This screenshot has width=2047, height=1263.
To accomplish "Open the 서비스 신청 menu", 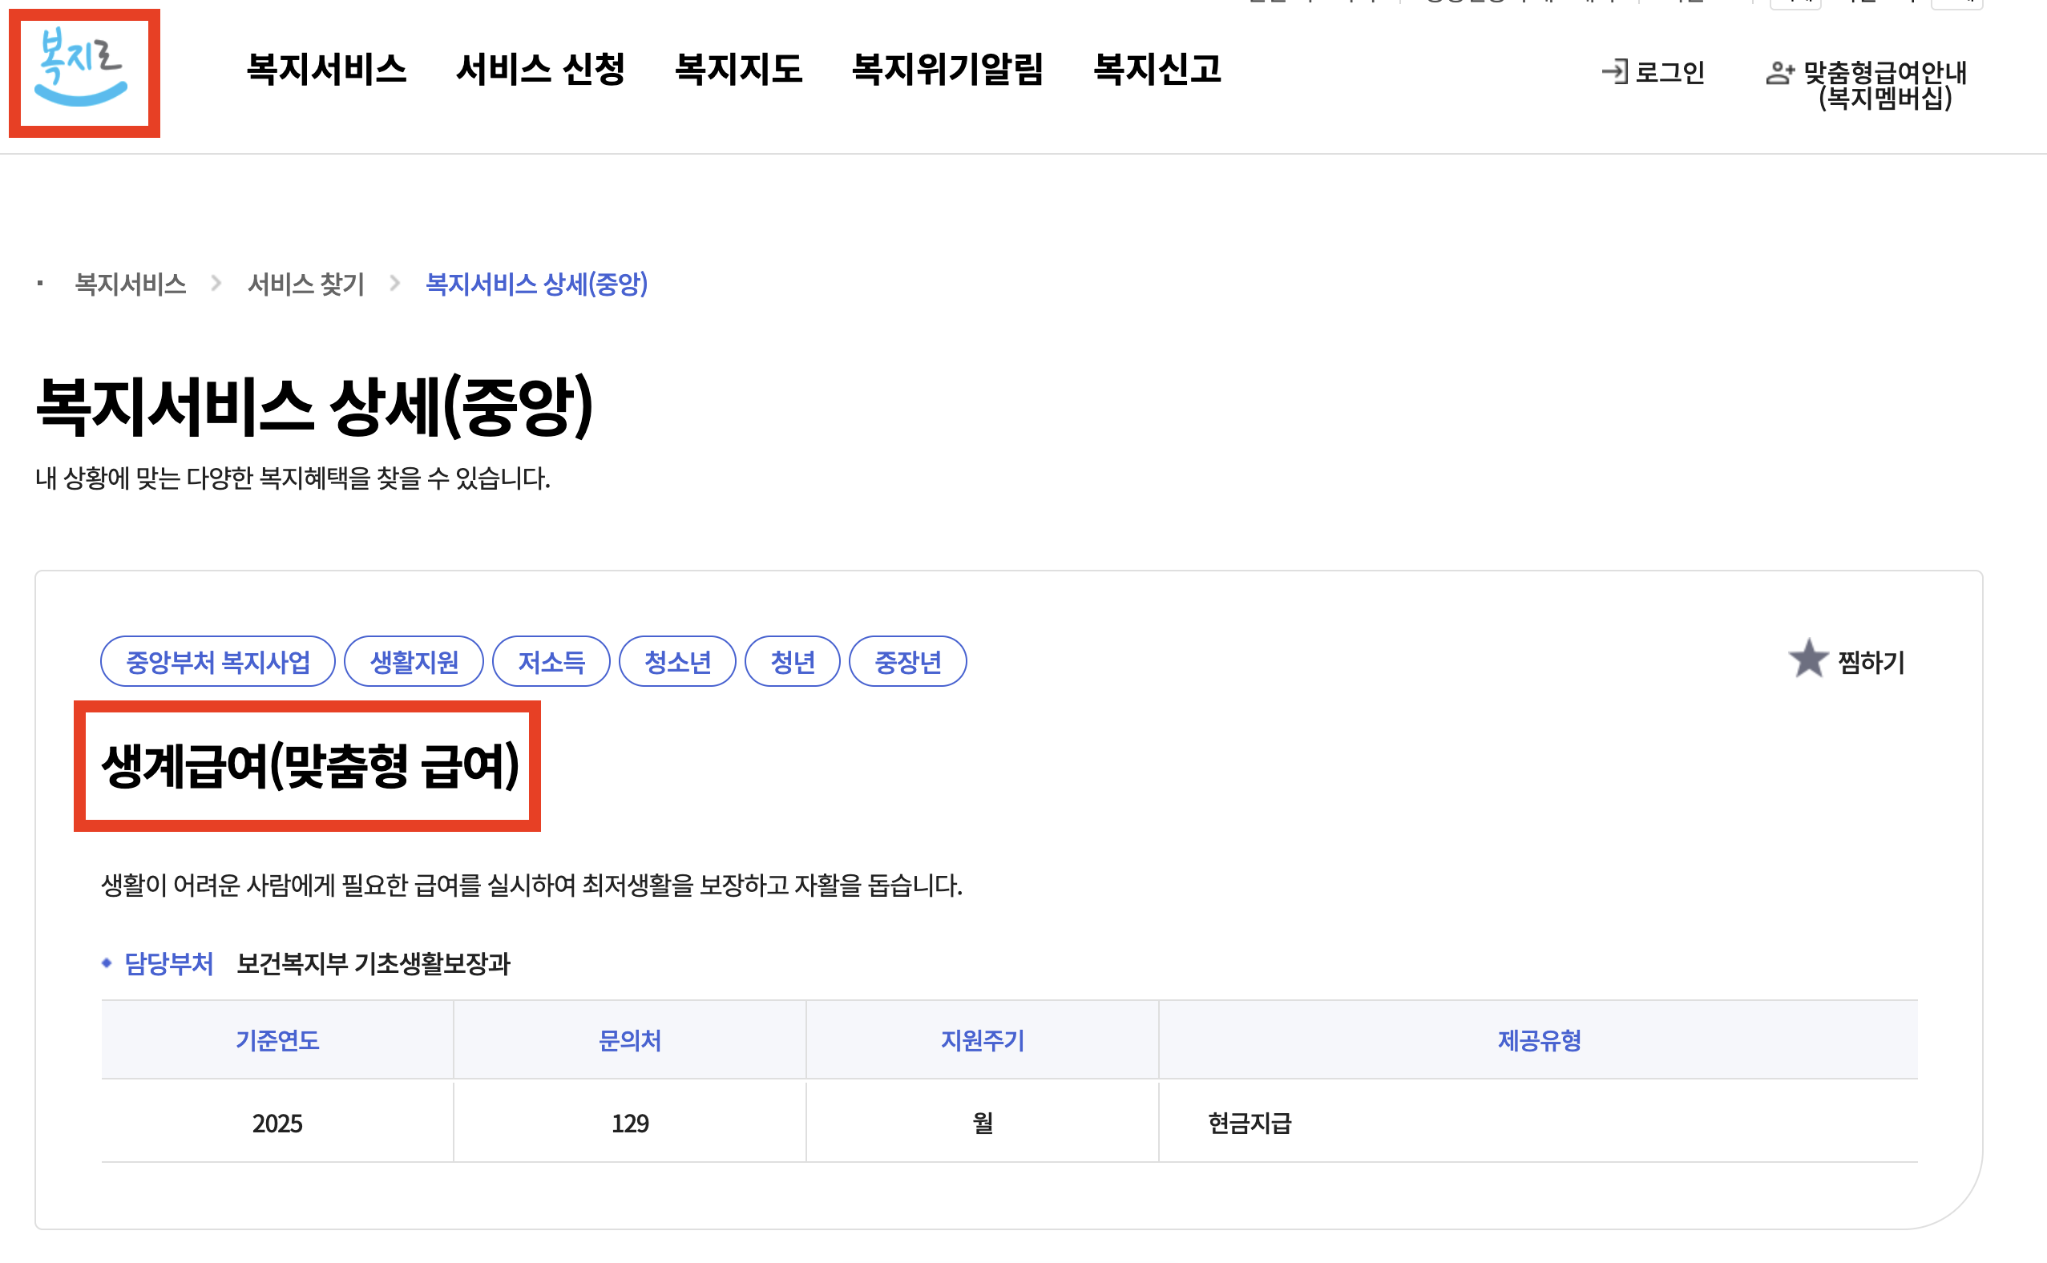I will [540, 70].
